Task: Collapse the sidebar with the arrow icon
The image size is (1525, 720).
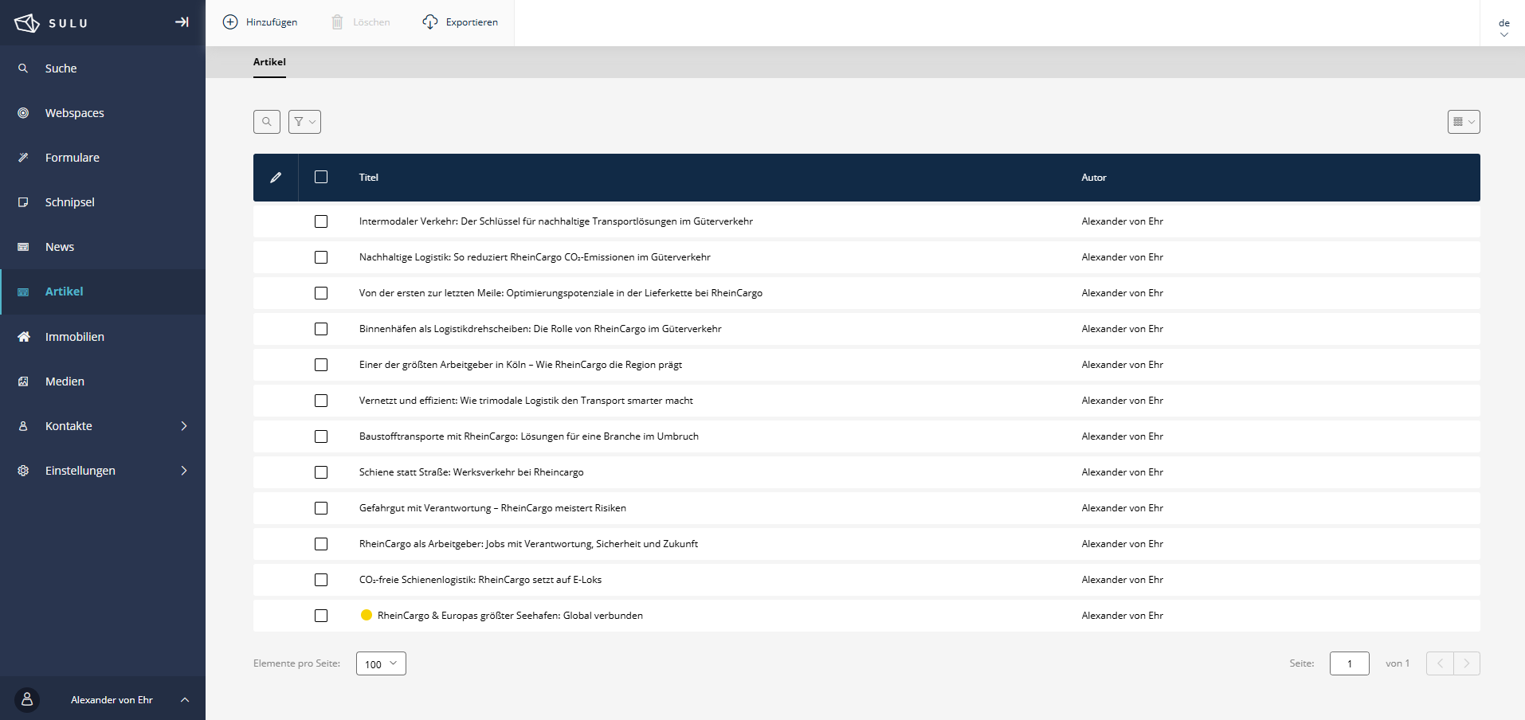Action: click(x=182, y=22)
